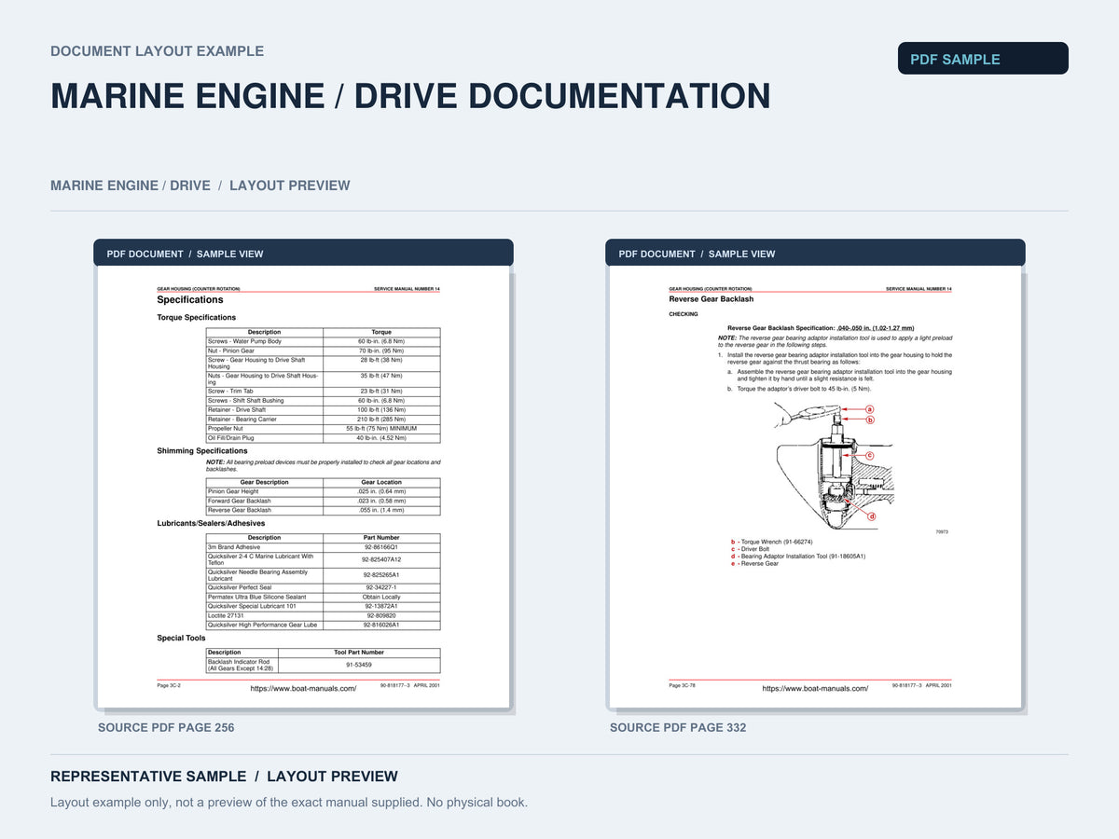The width and height of the screenshot is (1119, 839).
Task: Select part number '92-86166Q1'
Action: [381, 547]
